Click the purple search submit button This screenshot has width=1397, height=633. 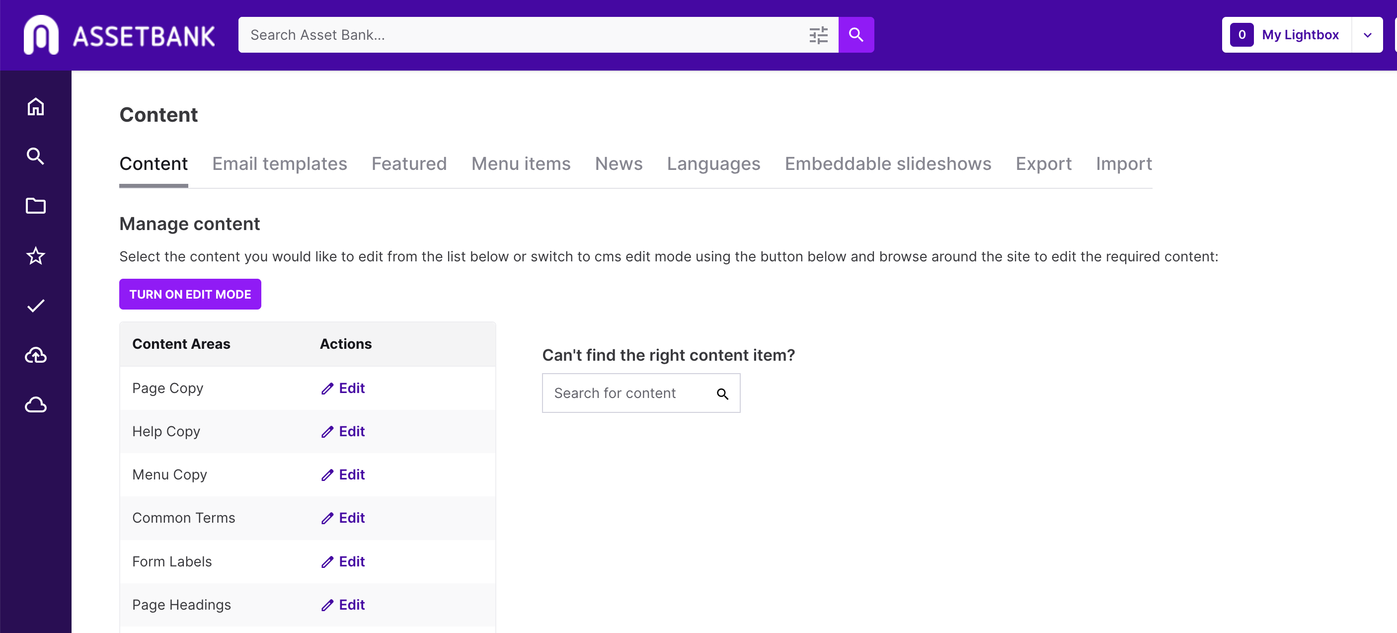pos(856,35)
